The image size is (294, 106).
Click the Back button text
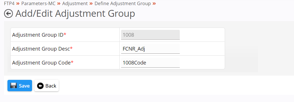coord(51,86)
